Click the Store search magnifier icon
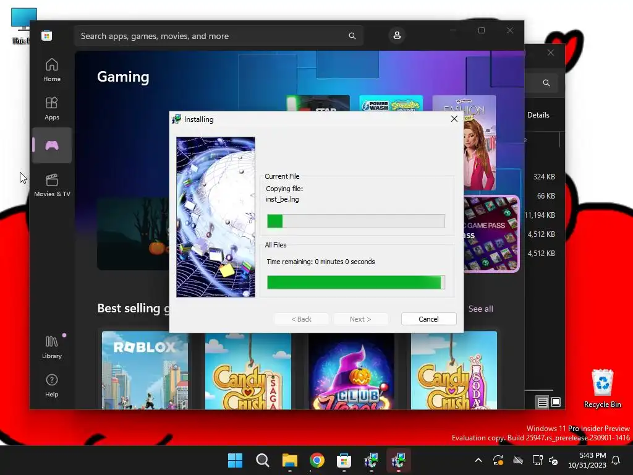The width and height of the screenshot is (633, 475). tap(352, 36)
